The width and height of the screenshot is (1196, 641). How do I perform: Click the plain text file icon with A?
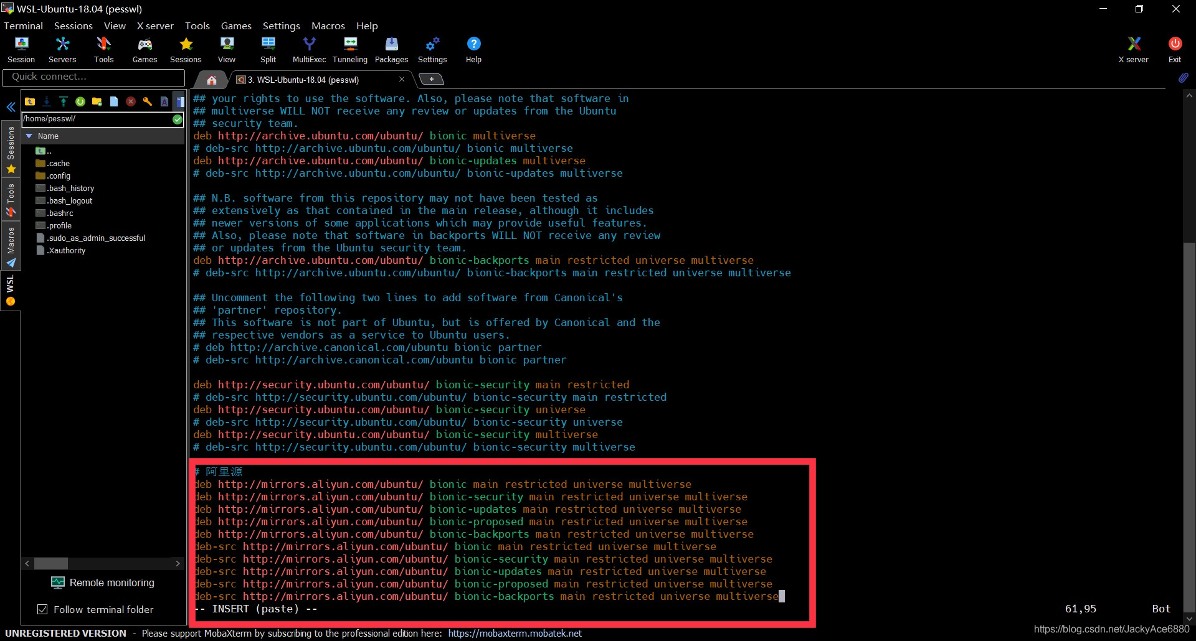point(164,101)
